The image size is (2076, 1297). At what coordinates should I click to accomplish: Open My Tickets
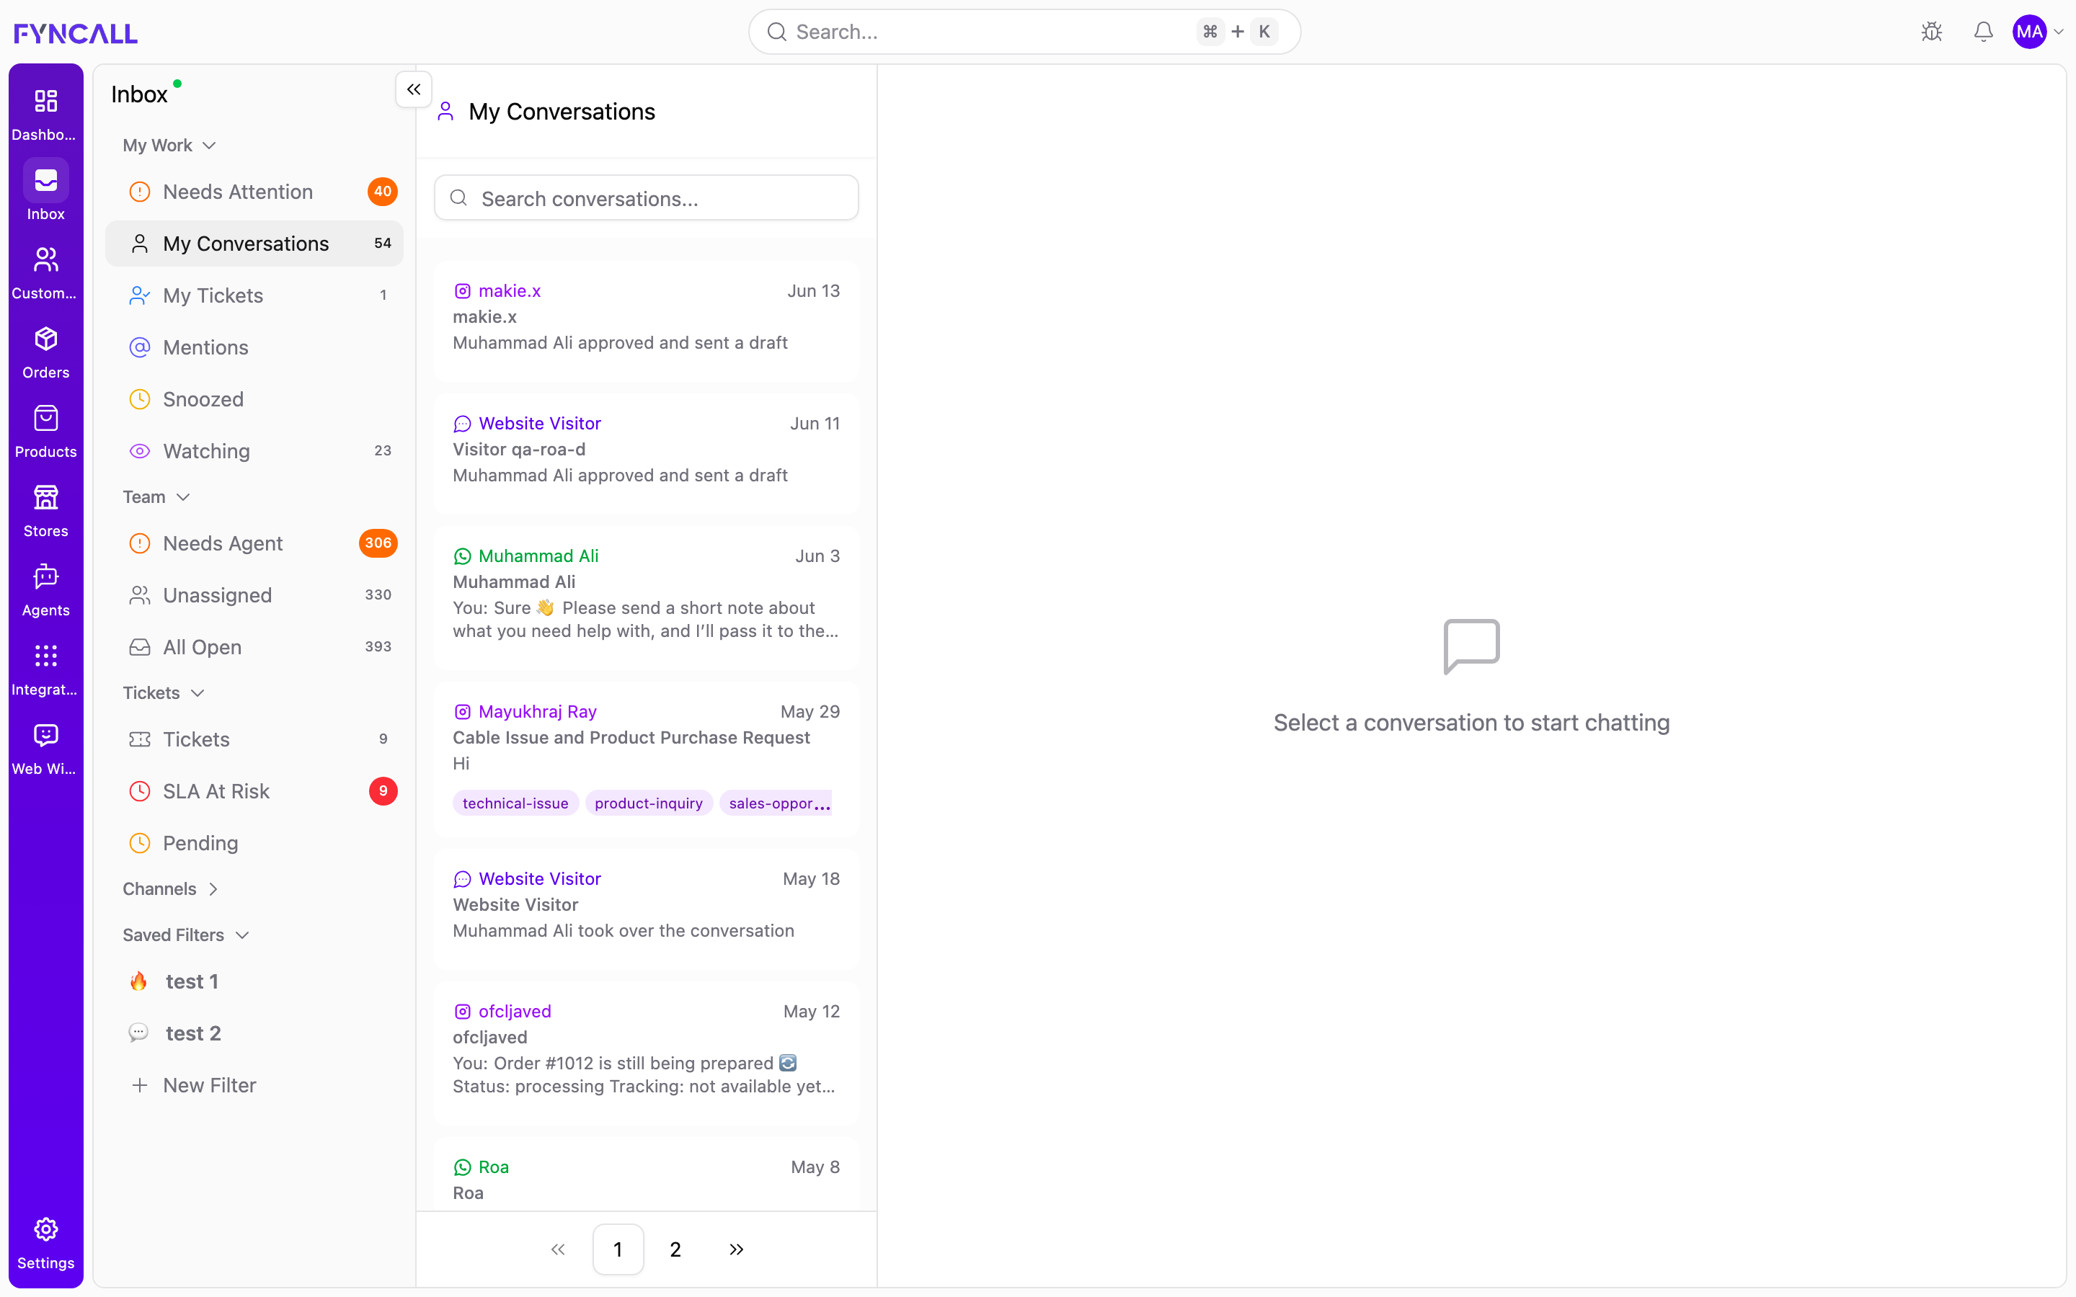(254, 295)
